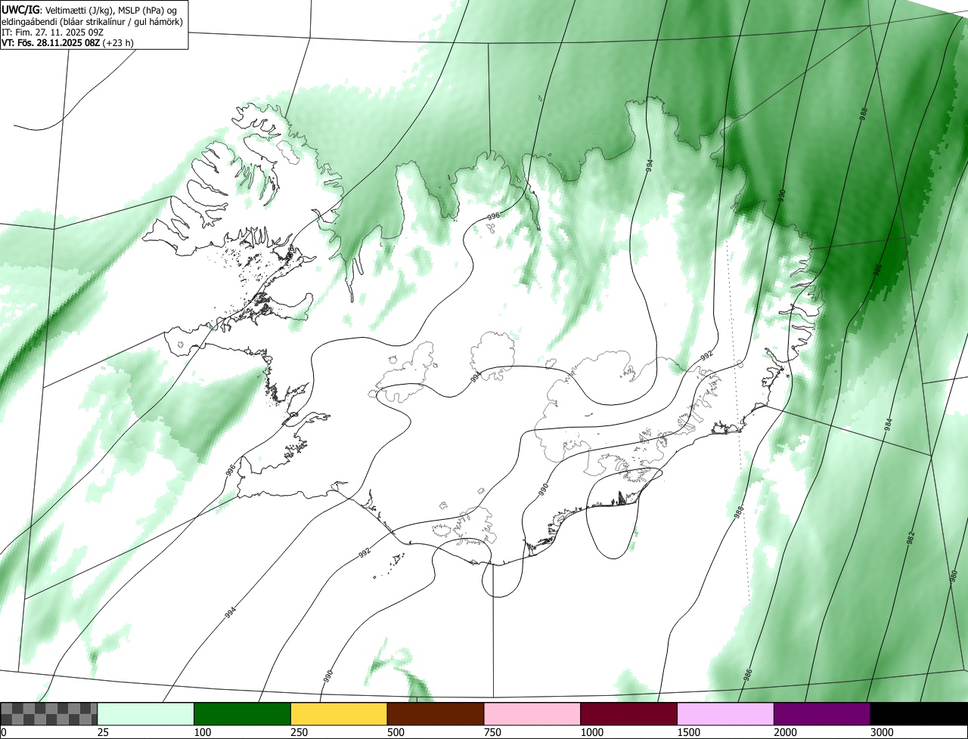Click the "984" isobar label
Viewport: 968px width, 739px height.
click(889, 425)
